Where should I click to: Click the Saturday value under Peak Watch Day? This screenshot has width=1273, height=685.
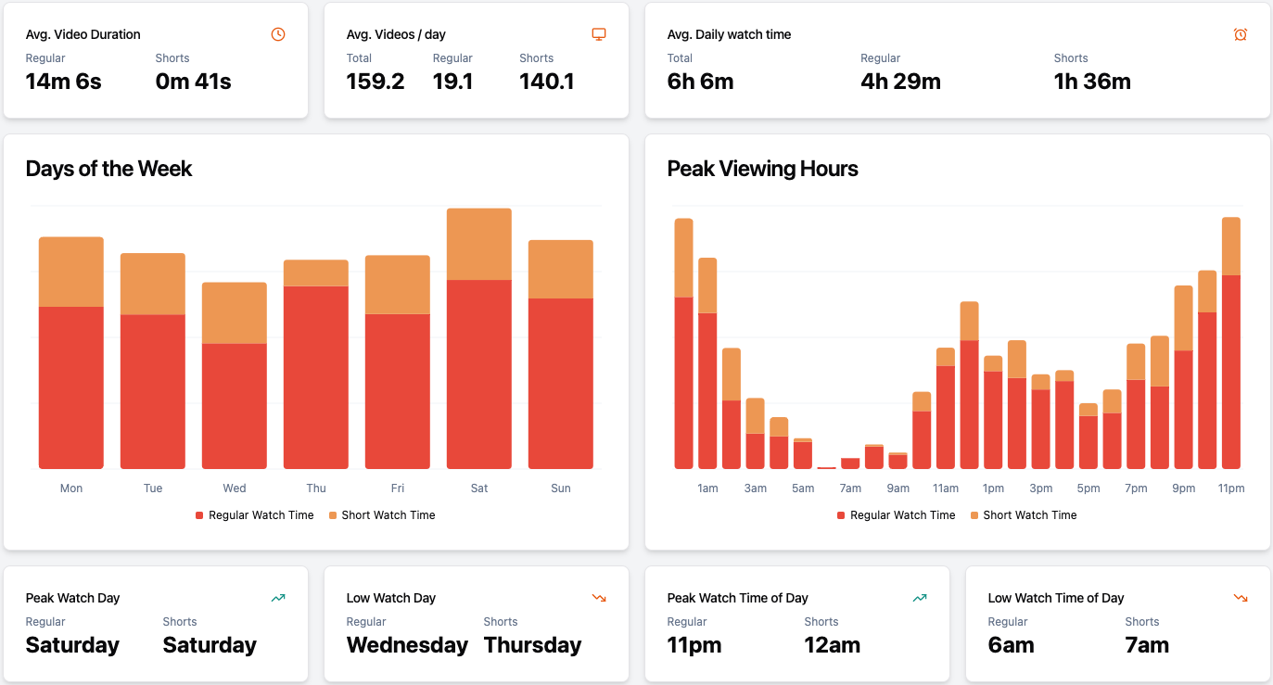tap(72, 645)
